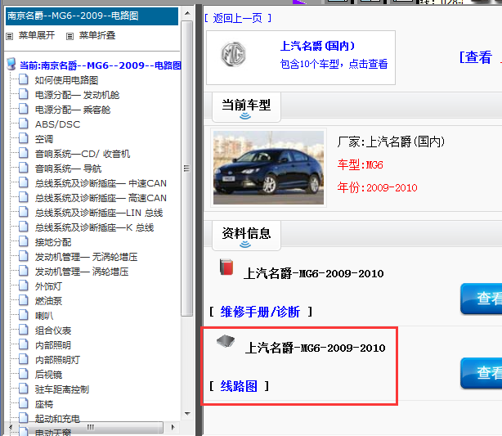Viewport: 502px width, 436px height.
Task: Click horizontal scrollbar left arrow
Action: coord(11,427)
